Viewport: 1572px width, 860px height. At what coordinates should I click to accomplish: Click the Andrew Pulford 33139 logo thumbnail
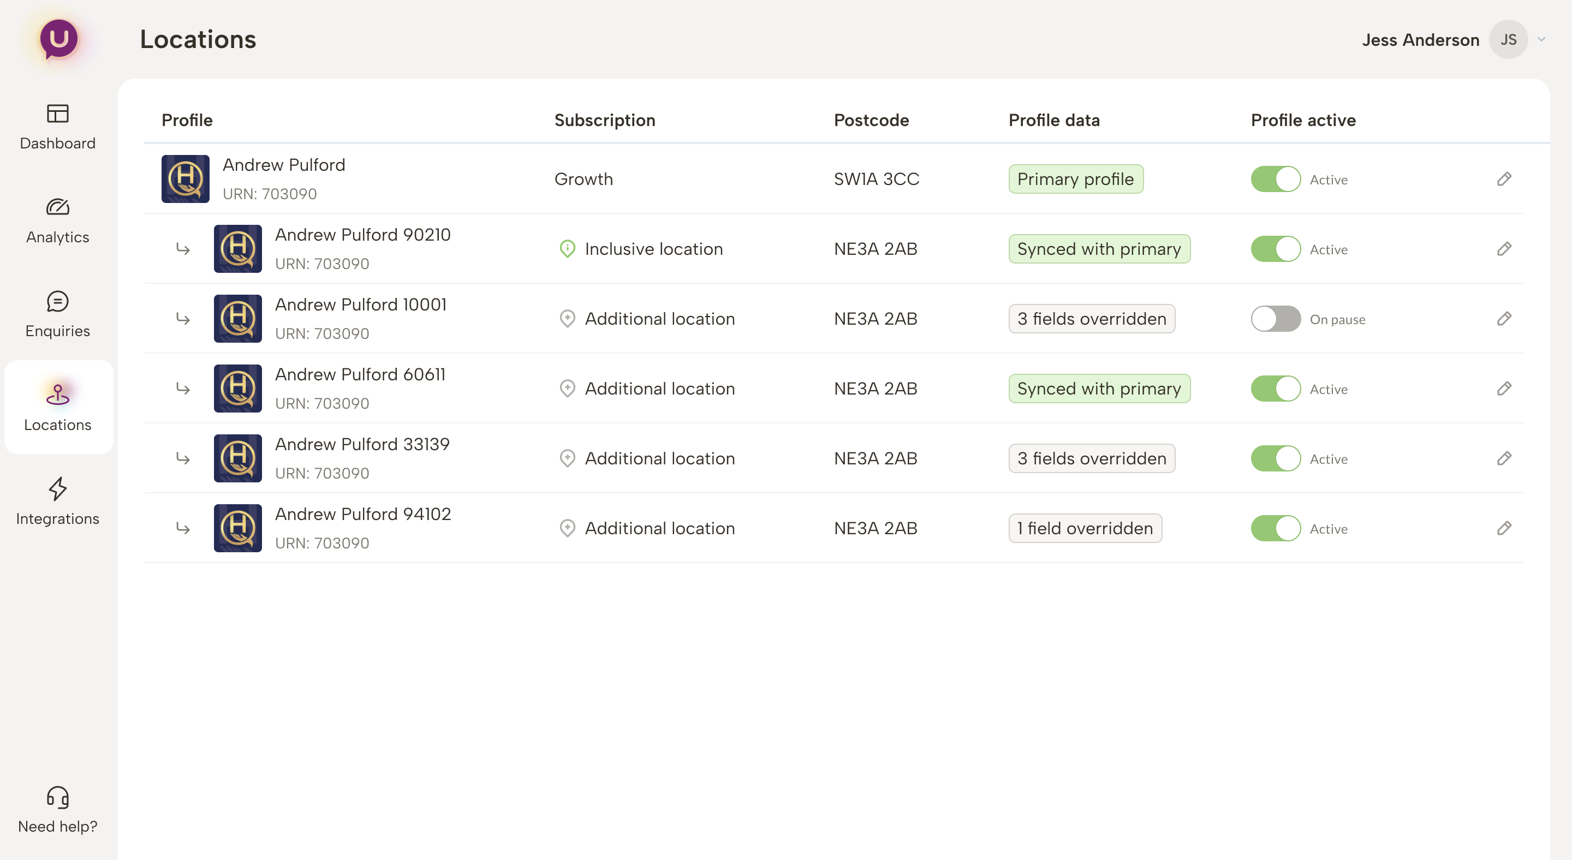tap(238, 458)
